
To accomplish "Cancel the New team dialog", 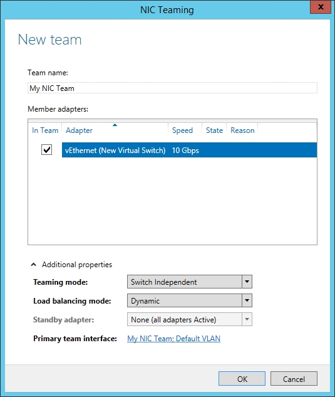I will (294, 379).
